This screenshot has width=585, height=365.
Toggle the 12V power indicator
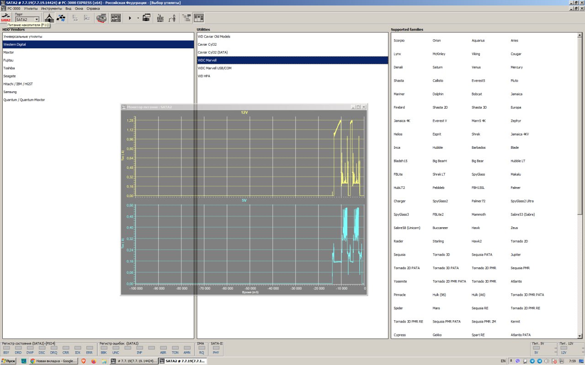564,348
